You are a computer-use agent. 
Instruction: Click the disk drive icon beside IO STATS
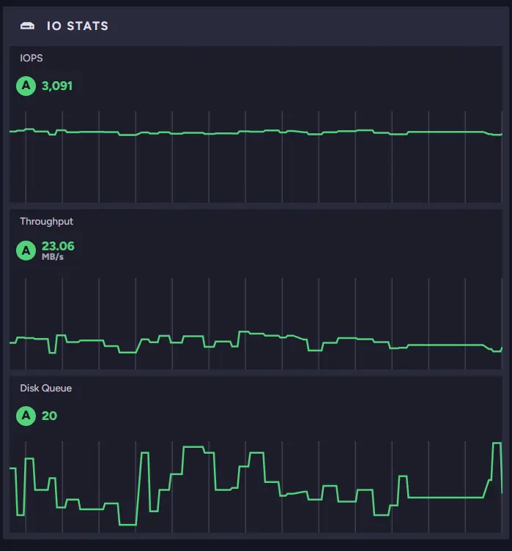(x=28, y=26)
